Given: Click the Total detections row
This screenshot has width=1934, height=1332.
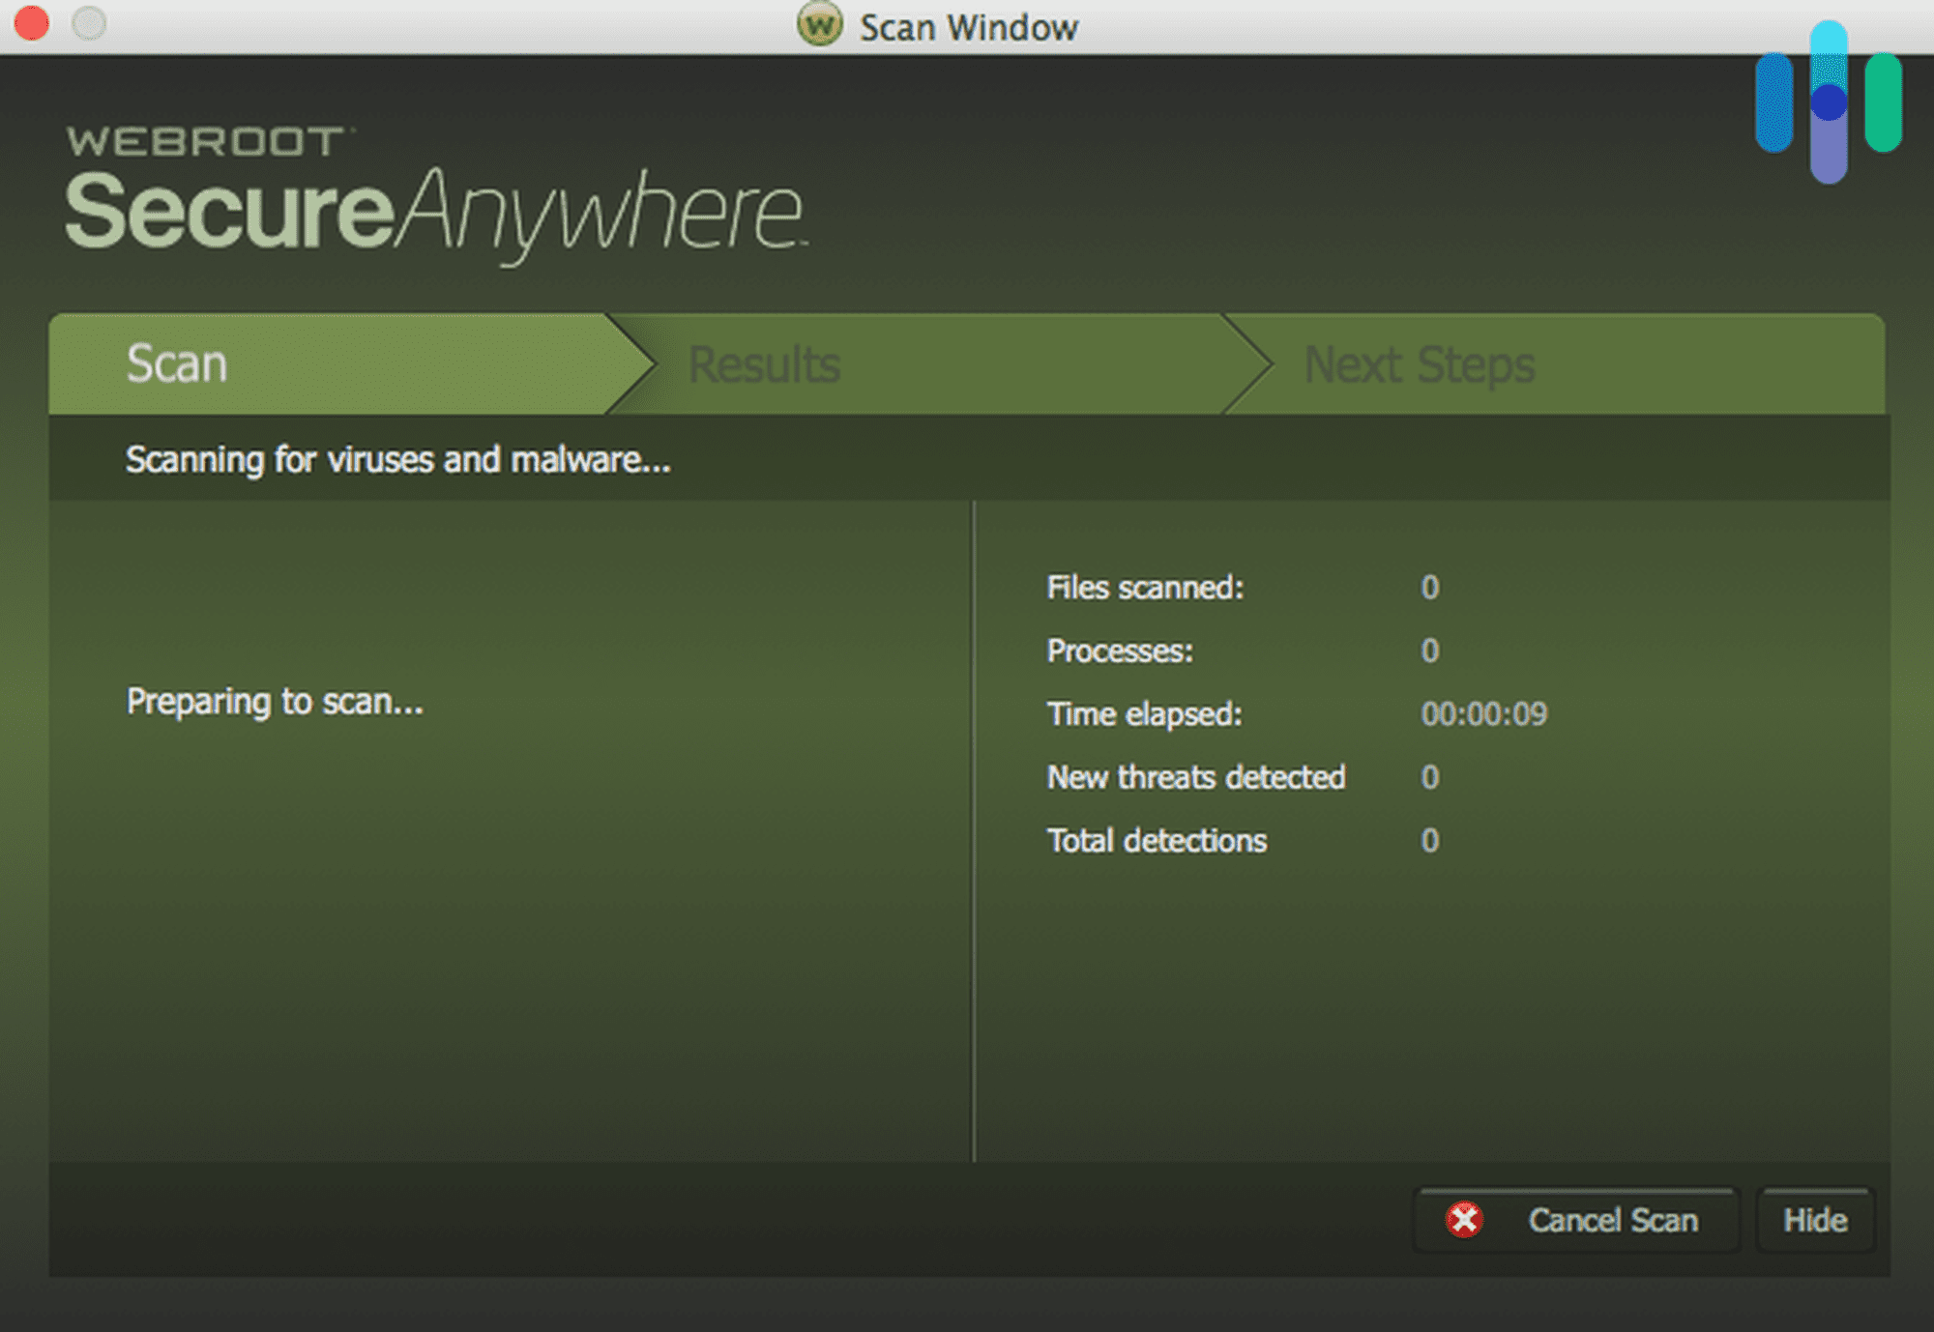Looking at the screenshot, I should pos(1157,841).
